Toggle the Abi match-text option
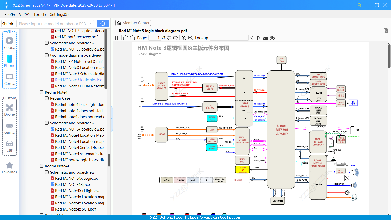The height and width of the screenshot is (220, 391). tap(265, 38)
